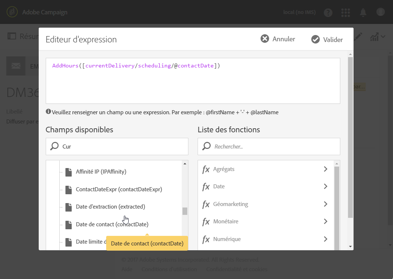Click the search icon in Champs disponibles
Screen dimensions: 393x279
[x=54, y=146]
